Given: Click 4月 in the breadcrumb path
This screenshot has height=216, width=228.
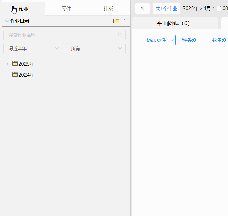Looking at the screenshot, I should tap(207, 8).
